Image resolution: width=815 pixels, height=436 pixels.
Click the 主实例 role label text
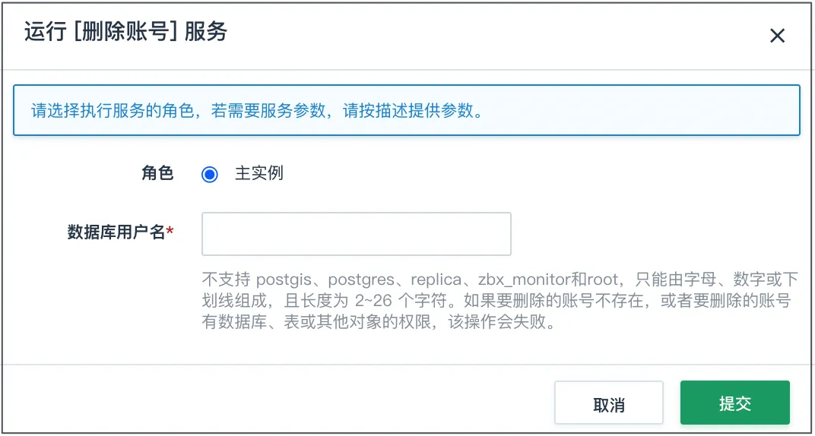[258, 174]
